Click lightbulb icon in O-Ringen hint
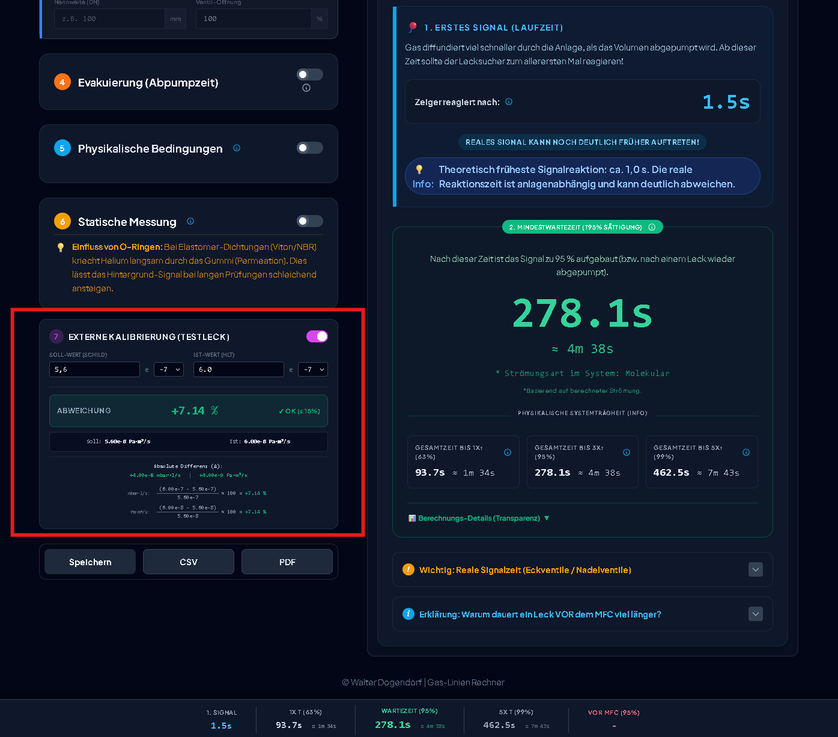Screen dimensions: 838x737 (61, 247)
